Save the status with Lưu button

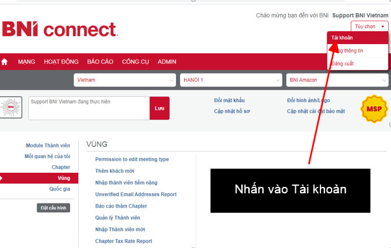(159, 108)
